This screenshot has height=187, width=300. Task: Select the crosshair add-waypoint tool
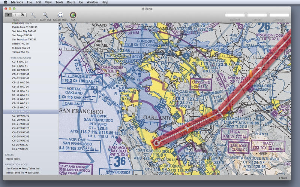[16, 15]
